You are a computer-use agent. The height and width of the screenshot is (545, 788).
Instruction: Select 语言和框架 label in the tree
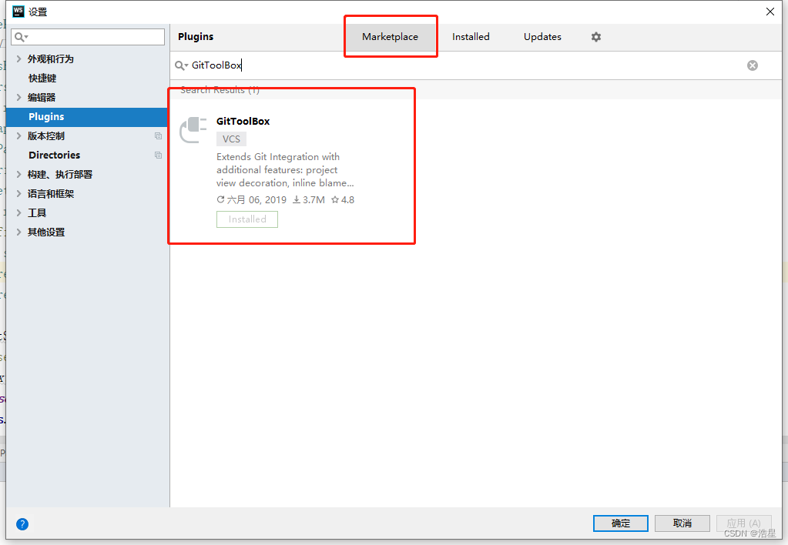[x=50, y=194]
